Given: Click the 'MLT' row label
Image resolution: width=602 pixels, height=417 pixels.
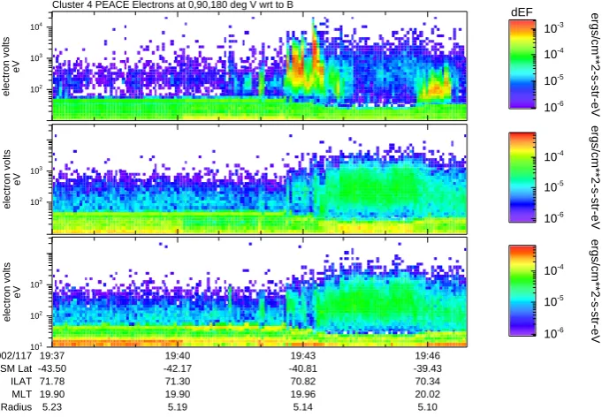Looking at the screenshot, I should point(22,394).
